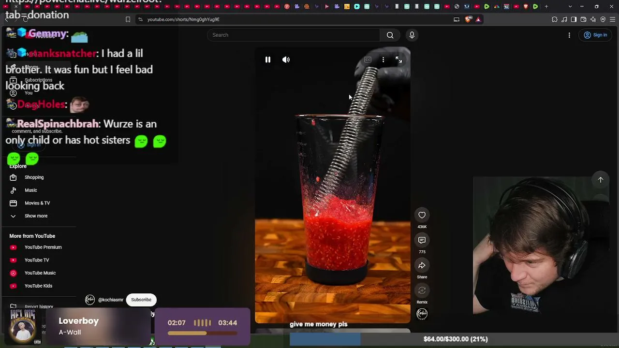Click into the YouTube search field
This screenshot has height=348, width=619.
coord(294,35)
